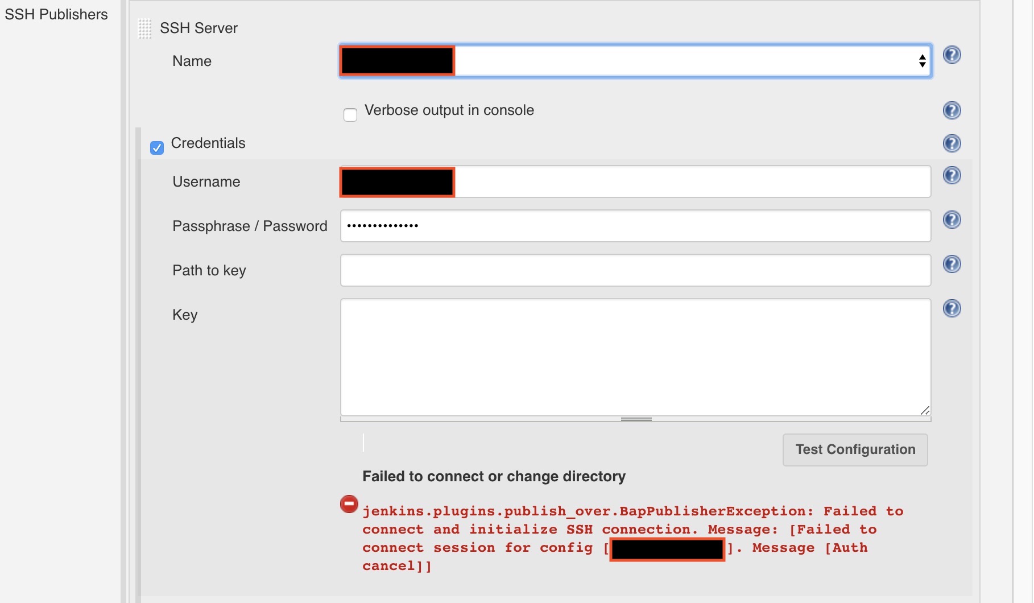
Task: Click the corner resize grip of Key textarea
Action: [925, 410]
